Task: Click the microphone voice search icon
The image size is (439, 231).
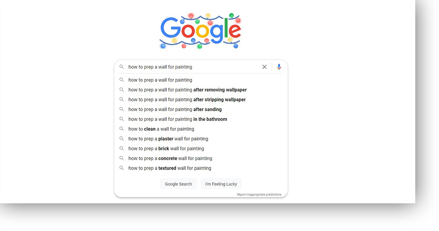Action: pyautogui.click(x=279, y=67)
